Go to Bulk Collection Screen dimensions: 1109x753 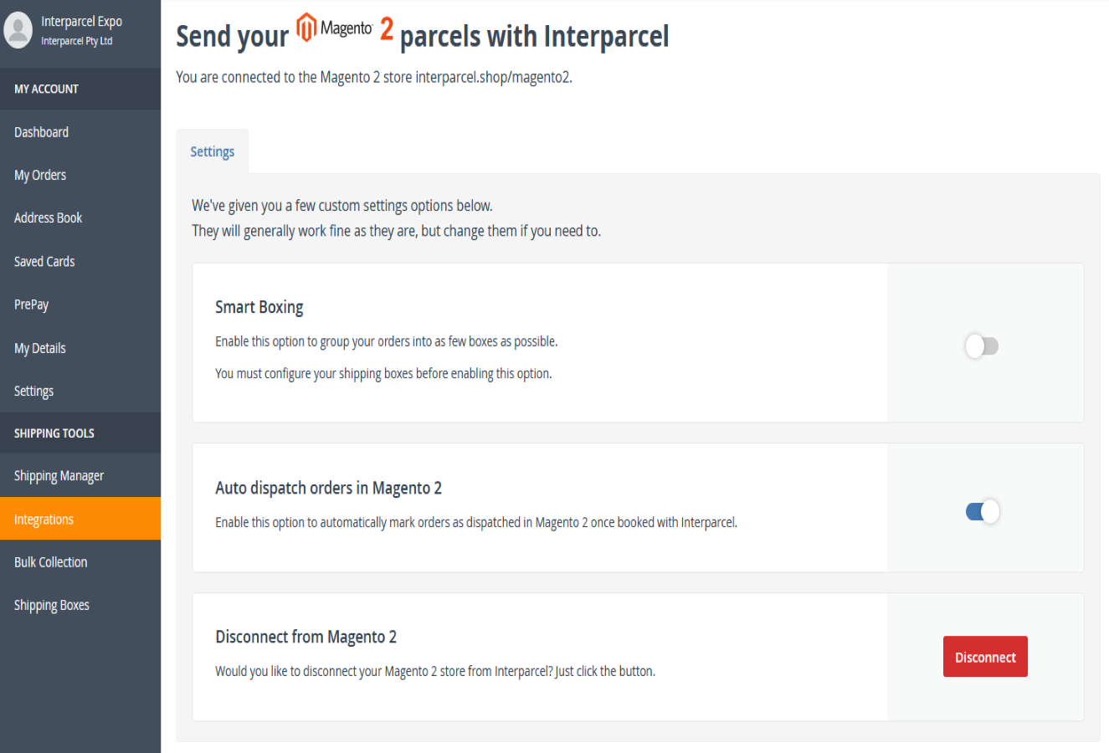click(x=50, y=562)
